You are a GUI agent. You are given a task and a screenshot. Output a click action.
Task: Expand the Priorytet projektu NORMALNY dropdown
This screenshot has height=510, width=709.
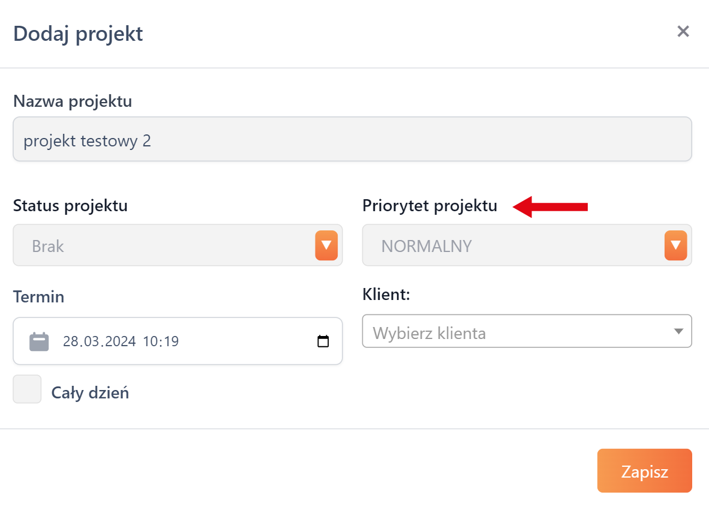pos(513,245)
